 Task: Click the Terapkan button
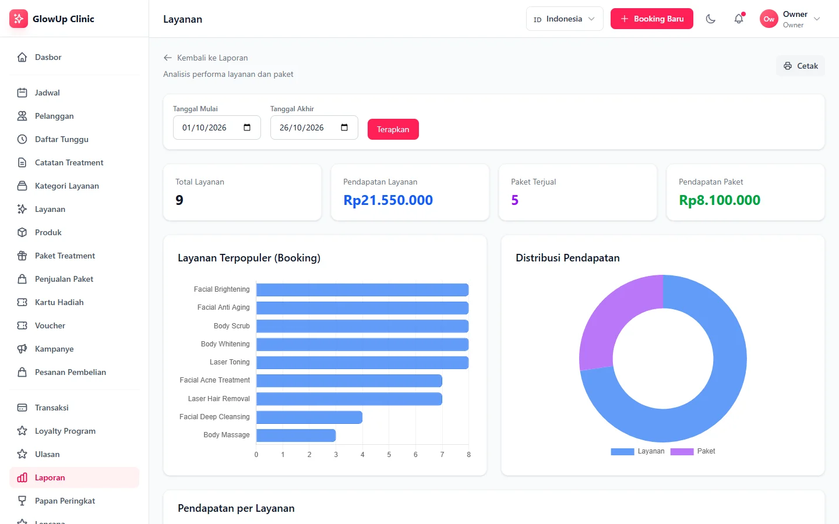[x=393, y=129]
